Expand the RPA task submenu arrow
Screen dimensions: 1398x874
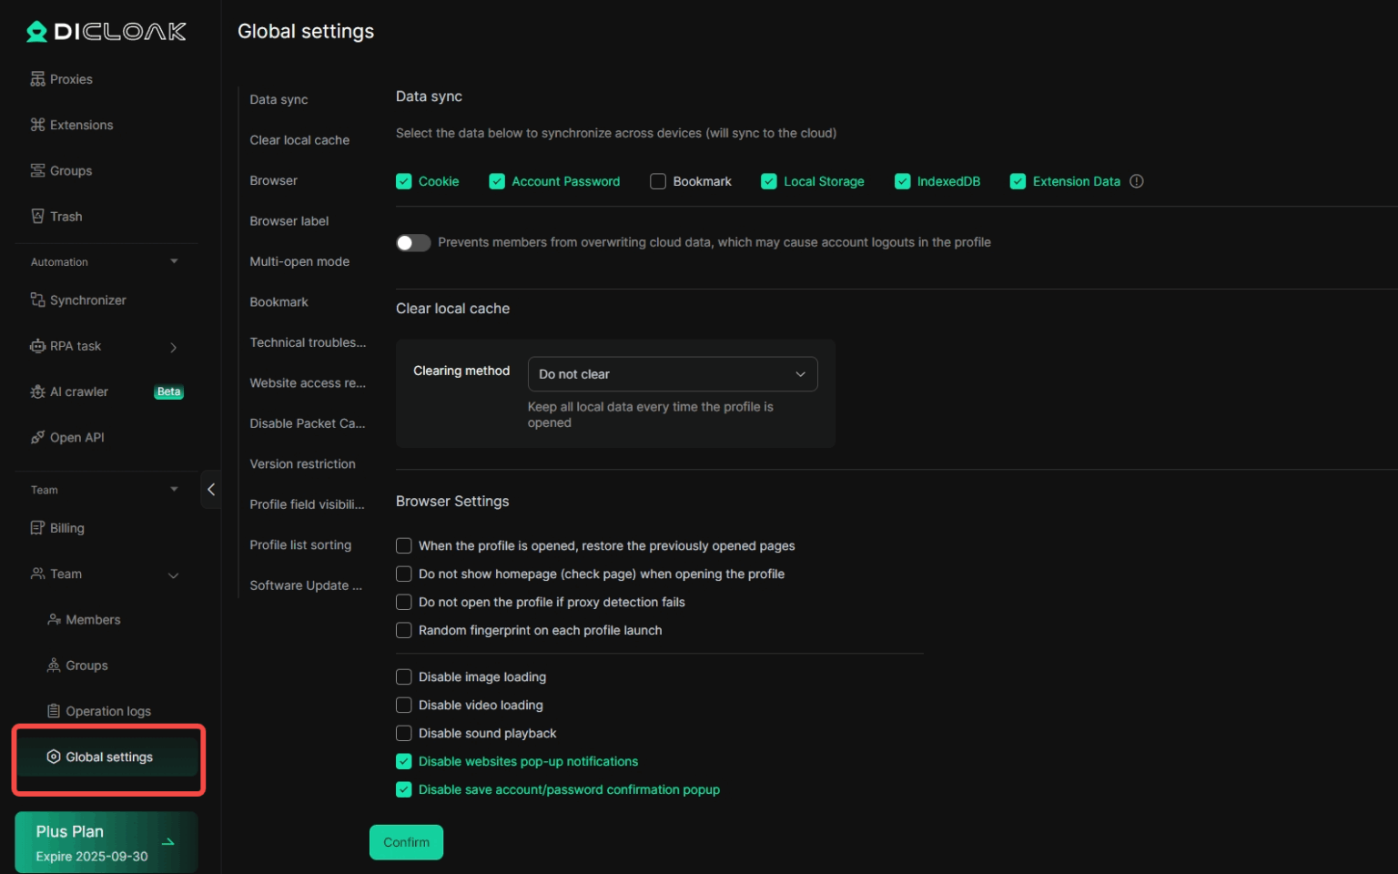[x=173, y=347]
